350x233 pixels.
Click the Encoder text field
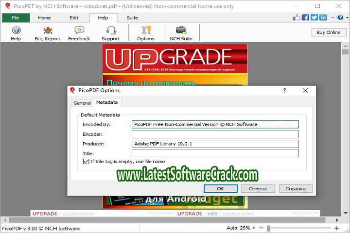coord(215,134)
